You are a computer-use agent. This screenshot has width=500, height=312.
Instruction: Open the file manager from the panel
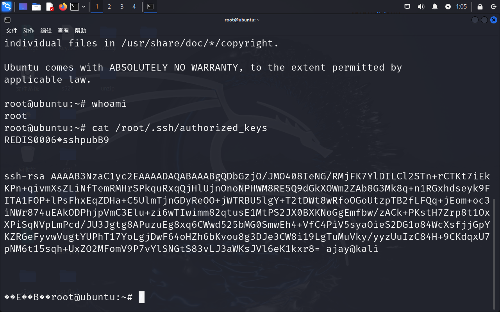click(x=36, y=7)
